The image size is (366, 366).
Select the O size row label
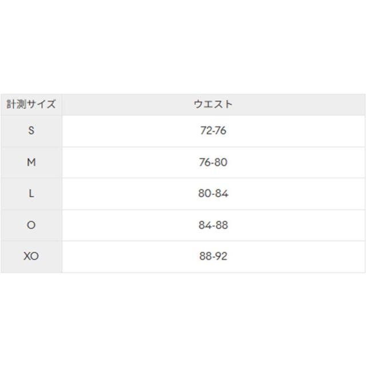coord(31,225)
